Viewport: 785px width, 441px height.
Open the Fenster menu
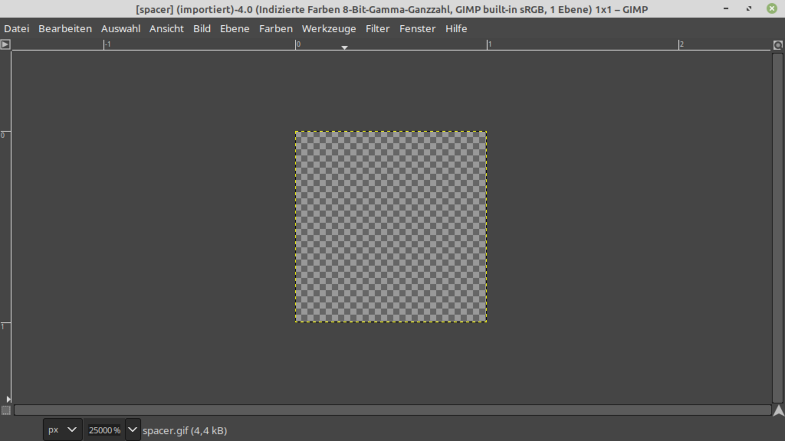[x=417, y=29]
